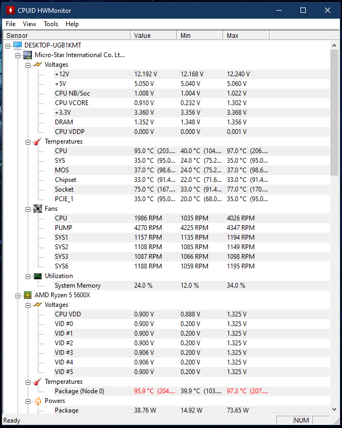Image resolution: width=342 pixels, height=428 pixels.
Task: Click the Max column header
Action: [246, 35]
